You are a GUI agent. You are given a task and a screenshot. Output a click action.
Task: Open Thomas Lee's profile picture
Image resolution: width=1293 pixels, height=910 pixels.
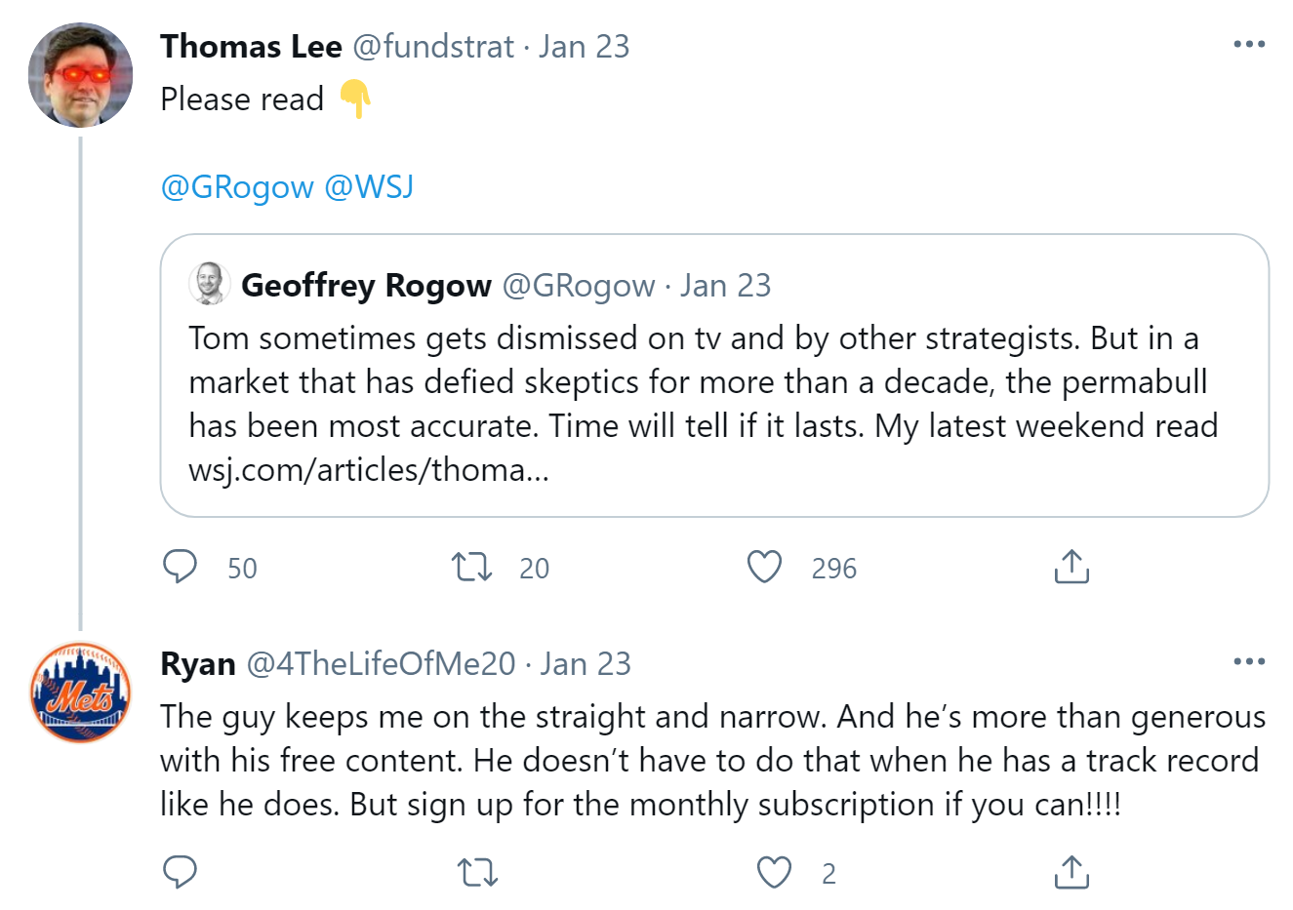click(81, 76)
